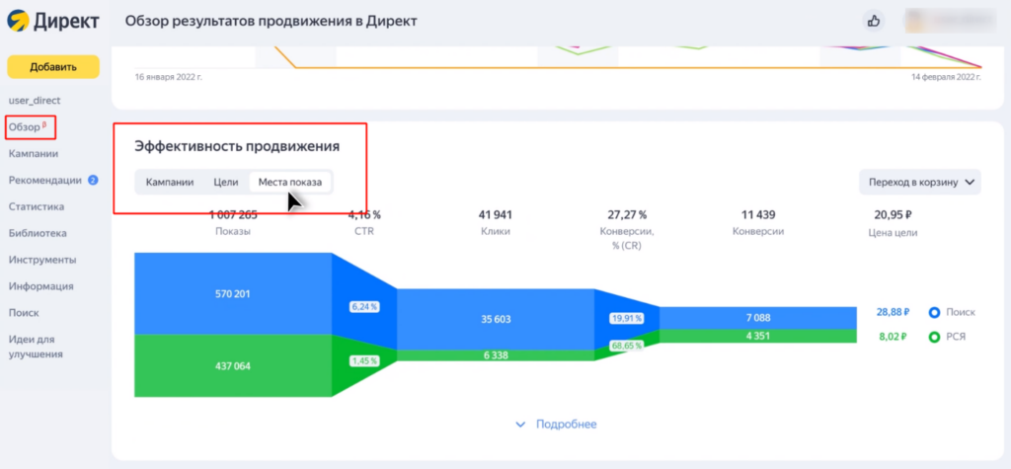Click the 14 февраля 2022 г. date label

click(946, 77)
